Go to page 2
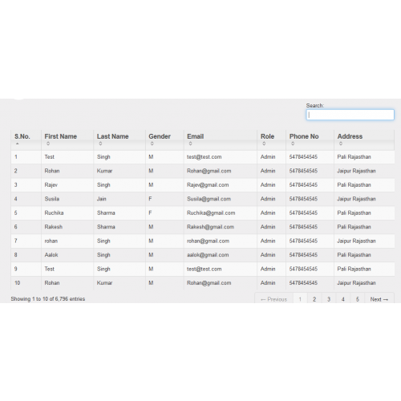 point(314,299)
